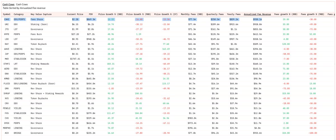336x140 pixels.
Task: Click FLUID's DEX/LENDING category cell
Action: [x=20, y=83]
